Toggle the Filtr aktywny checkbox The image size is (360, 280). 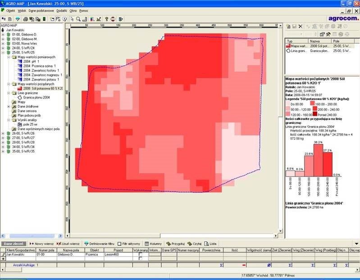pos(119,244)
